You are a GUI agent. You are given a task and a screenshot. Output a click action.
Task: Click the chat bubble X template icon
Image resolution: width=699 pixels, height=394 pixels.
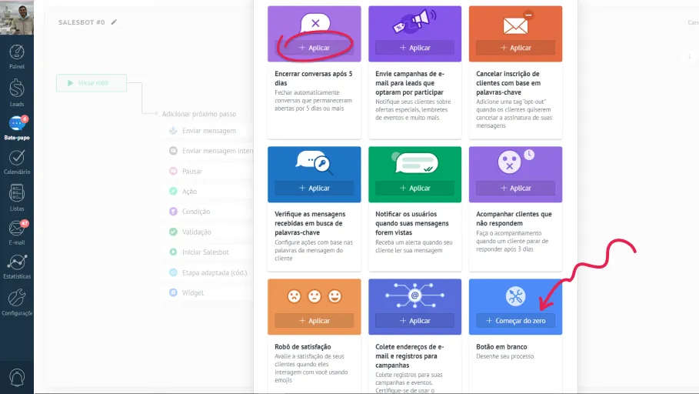click(315, 23)
